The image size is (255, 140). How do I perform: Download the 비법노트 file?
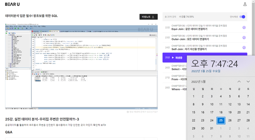pos(148,17)
